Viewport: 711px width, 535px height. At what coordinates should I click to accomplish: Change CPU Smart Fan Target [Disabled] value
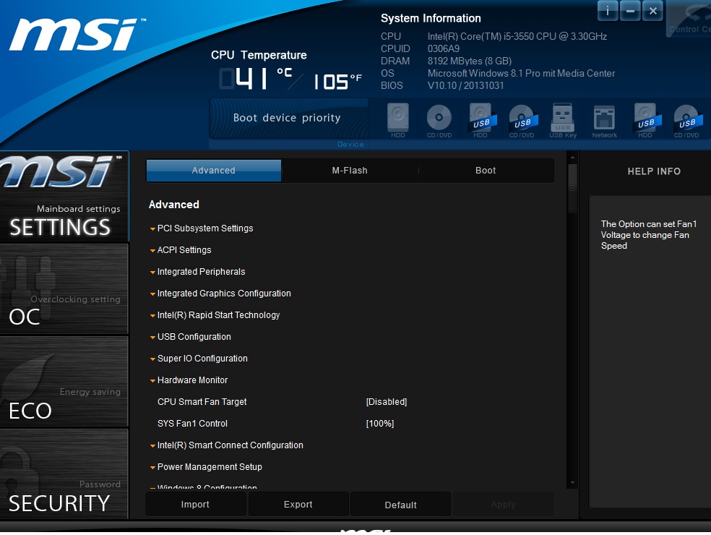point(387,402)
